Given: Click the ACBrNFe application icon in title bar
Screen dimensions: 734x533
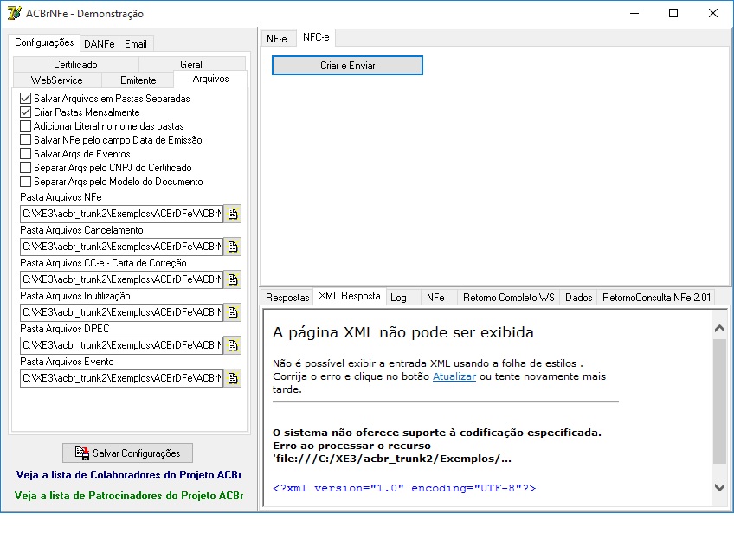Looking at the screenshot, I should tap(14, 13).
